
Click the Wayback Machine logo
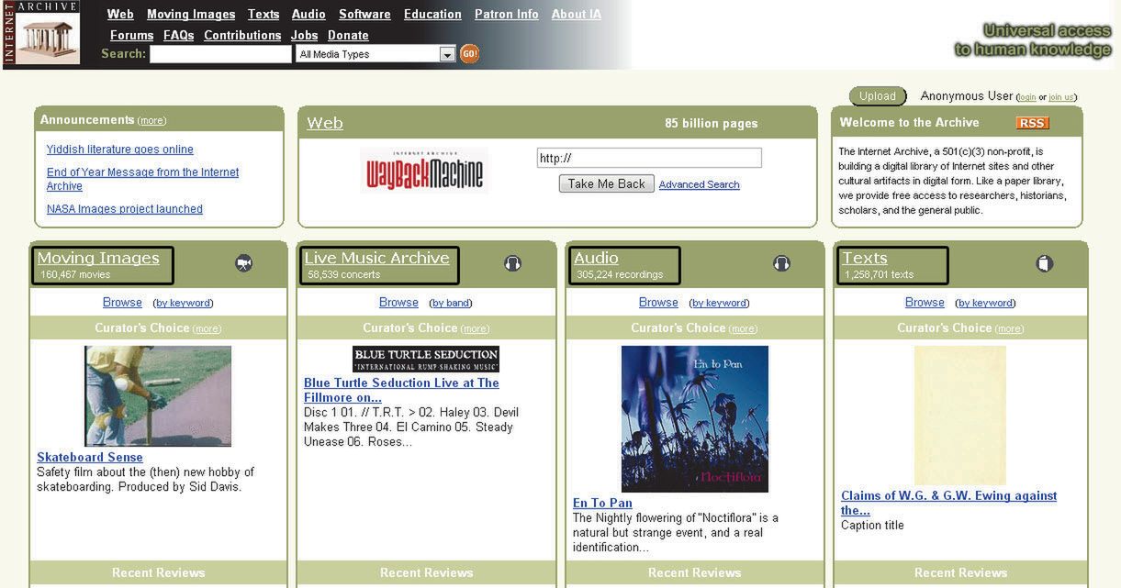coord(424,171)
